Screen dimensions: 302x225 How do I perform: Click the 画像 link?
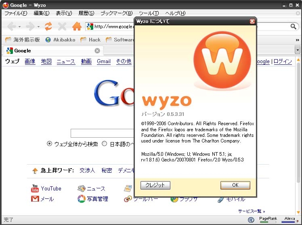point(30,62)
